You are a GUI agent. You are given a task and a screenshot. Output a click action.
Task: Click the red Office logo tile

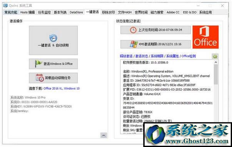pyautogui.click(x=205, y=37)
